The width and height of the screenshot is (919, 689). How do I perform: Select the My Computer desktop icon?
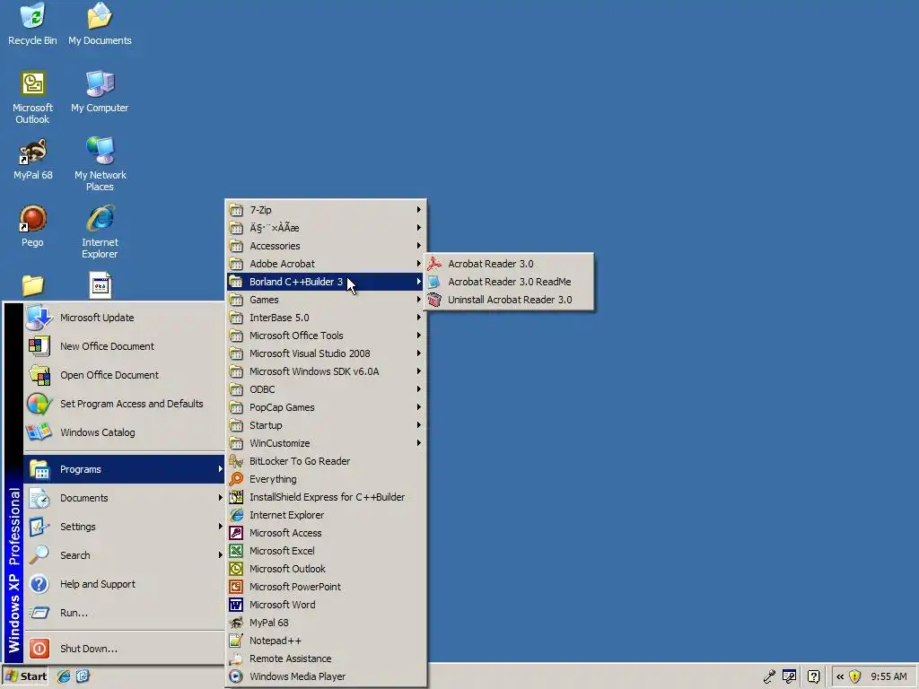[100, 92]
